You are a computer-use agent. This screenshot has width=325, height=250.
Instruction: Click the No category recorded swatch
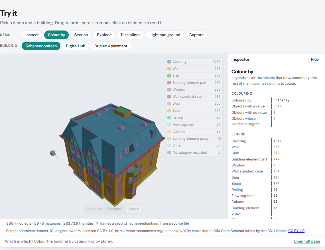point(169,153)
